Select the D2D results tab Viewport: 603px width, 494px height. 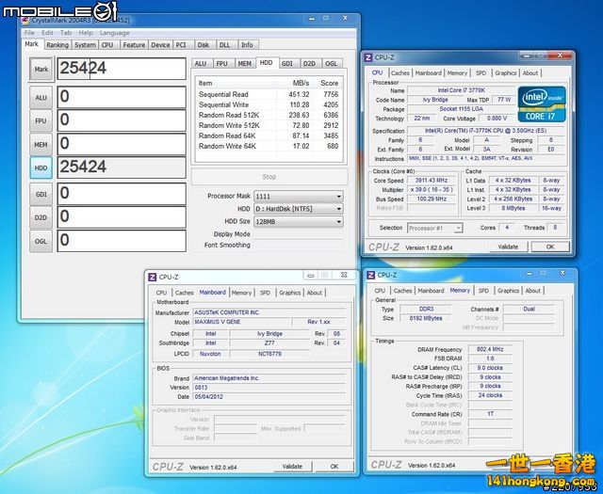pos(309,63)
